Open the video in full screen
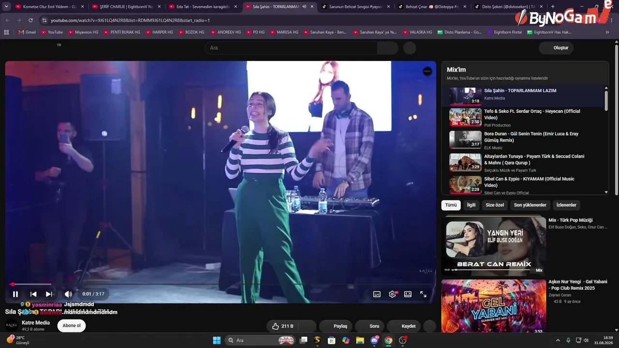This screenshot has height=348, width=619. coord(423,294)
